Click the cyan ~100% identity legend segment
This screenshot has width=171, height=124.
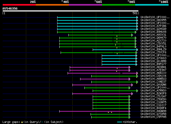152,5
